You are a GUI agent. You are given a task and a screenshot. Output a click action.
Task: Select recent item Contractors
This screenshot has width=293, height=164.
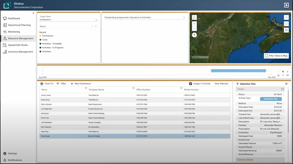tap(48, 36)
